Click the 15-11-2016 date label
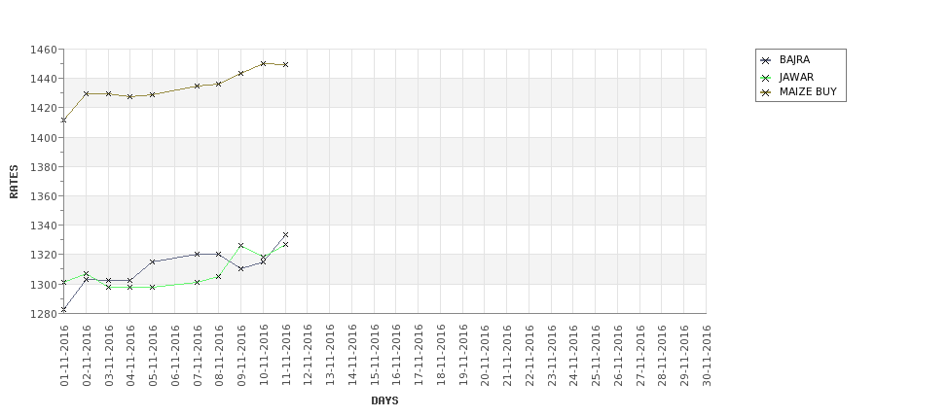 pos(374,356)
